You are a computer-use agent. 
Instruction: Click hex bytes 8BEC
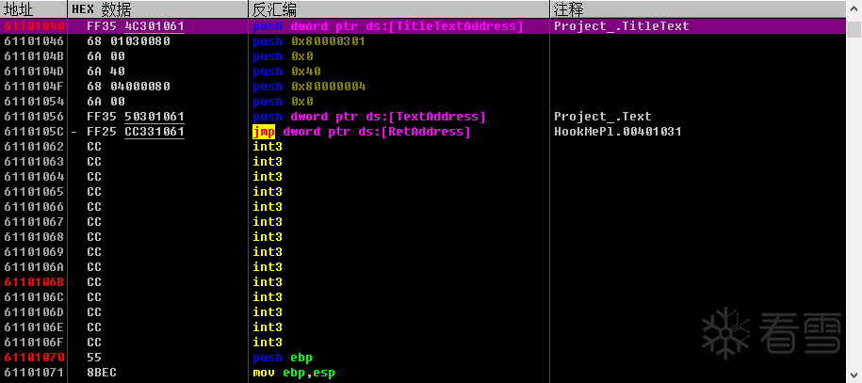tap(102, 373)
